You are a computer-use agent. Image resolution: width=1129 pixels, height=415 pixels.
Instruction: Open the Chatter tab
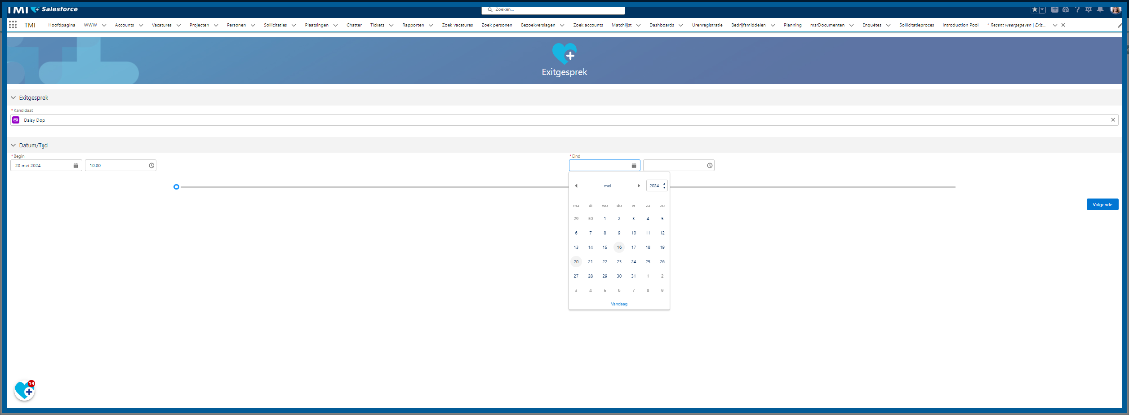pos(354,25)
